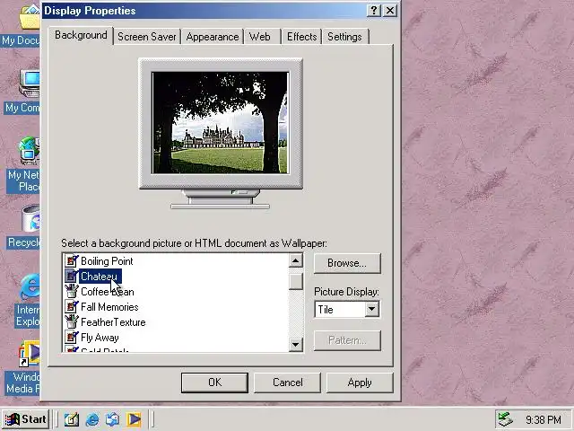Click the wallpaper list scroll up arrow
574x431 pixels.
(296, 261)
